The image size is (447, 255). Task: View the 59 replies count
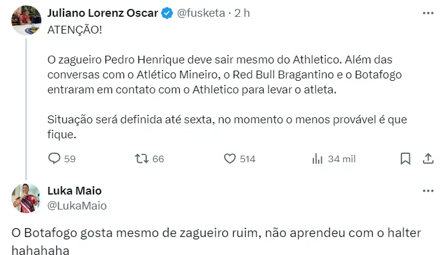pos(70,159)
